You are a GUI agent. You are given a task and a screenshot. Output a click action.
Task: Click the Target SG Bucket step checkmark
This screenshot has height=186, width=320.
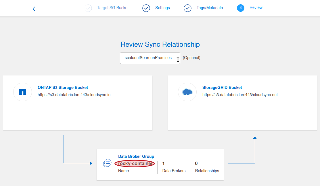tap(88, 8)
